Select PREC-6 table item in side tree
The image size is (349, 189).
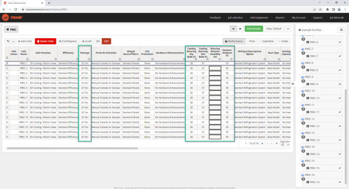[x=314, y=42]
